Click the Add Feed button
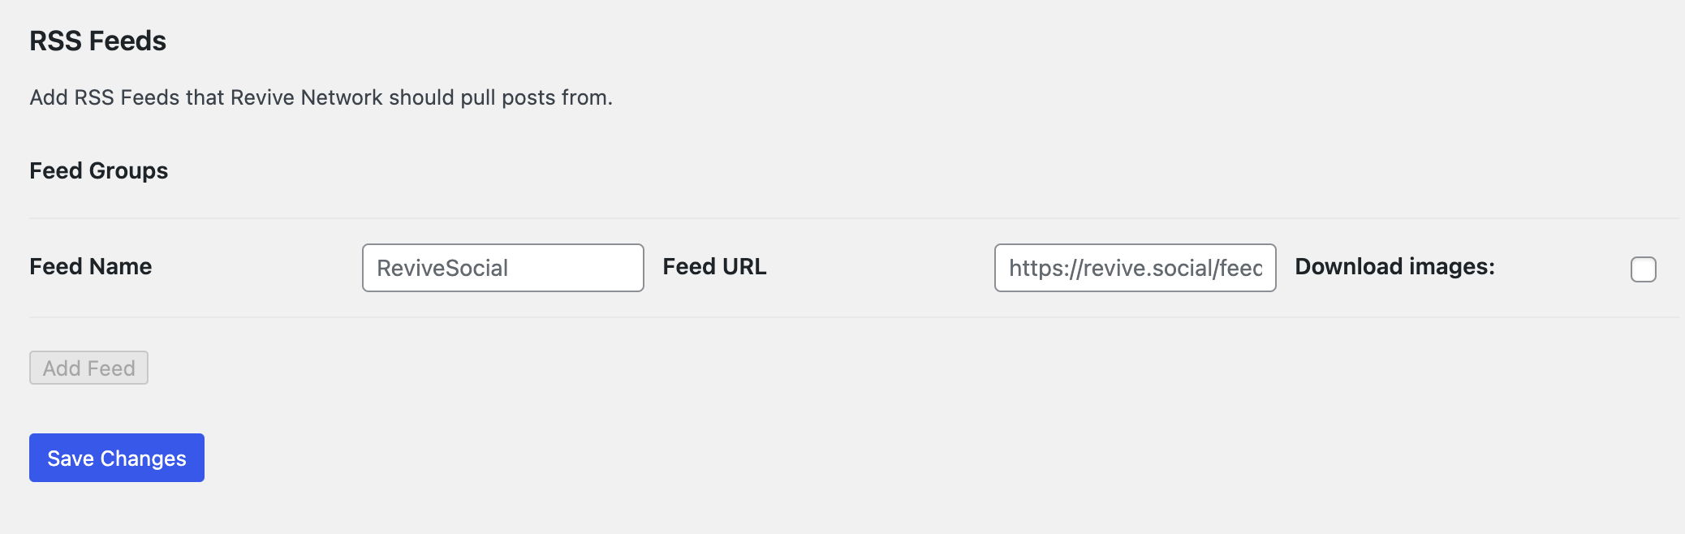1685x534 pixels. (x=88, y=368)
